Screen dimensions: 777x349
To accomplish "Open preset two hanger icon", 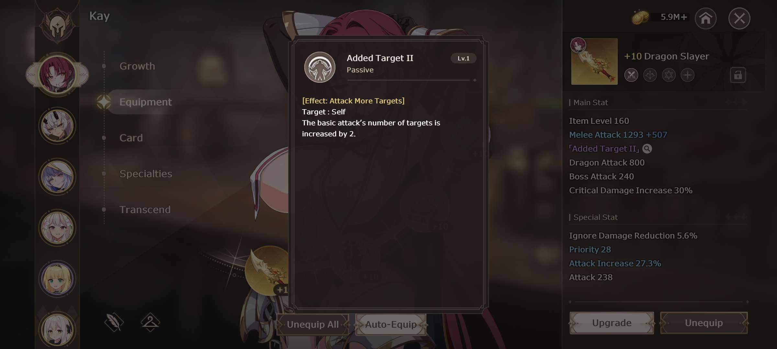I will (x=150, y=322).
